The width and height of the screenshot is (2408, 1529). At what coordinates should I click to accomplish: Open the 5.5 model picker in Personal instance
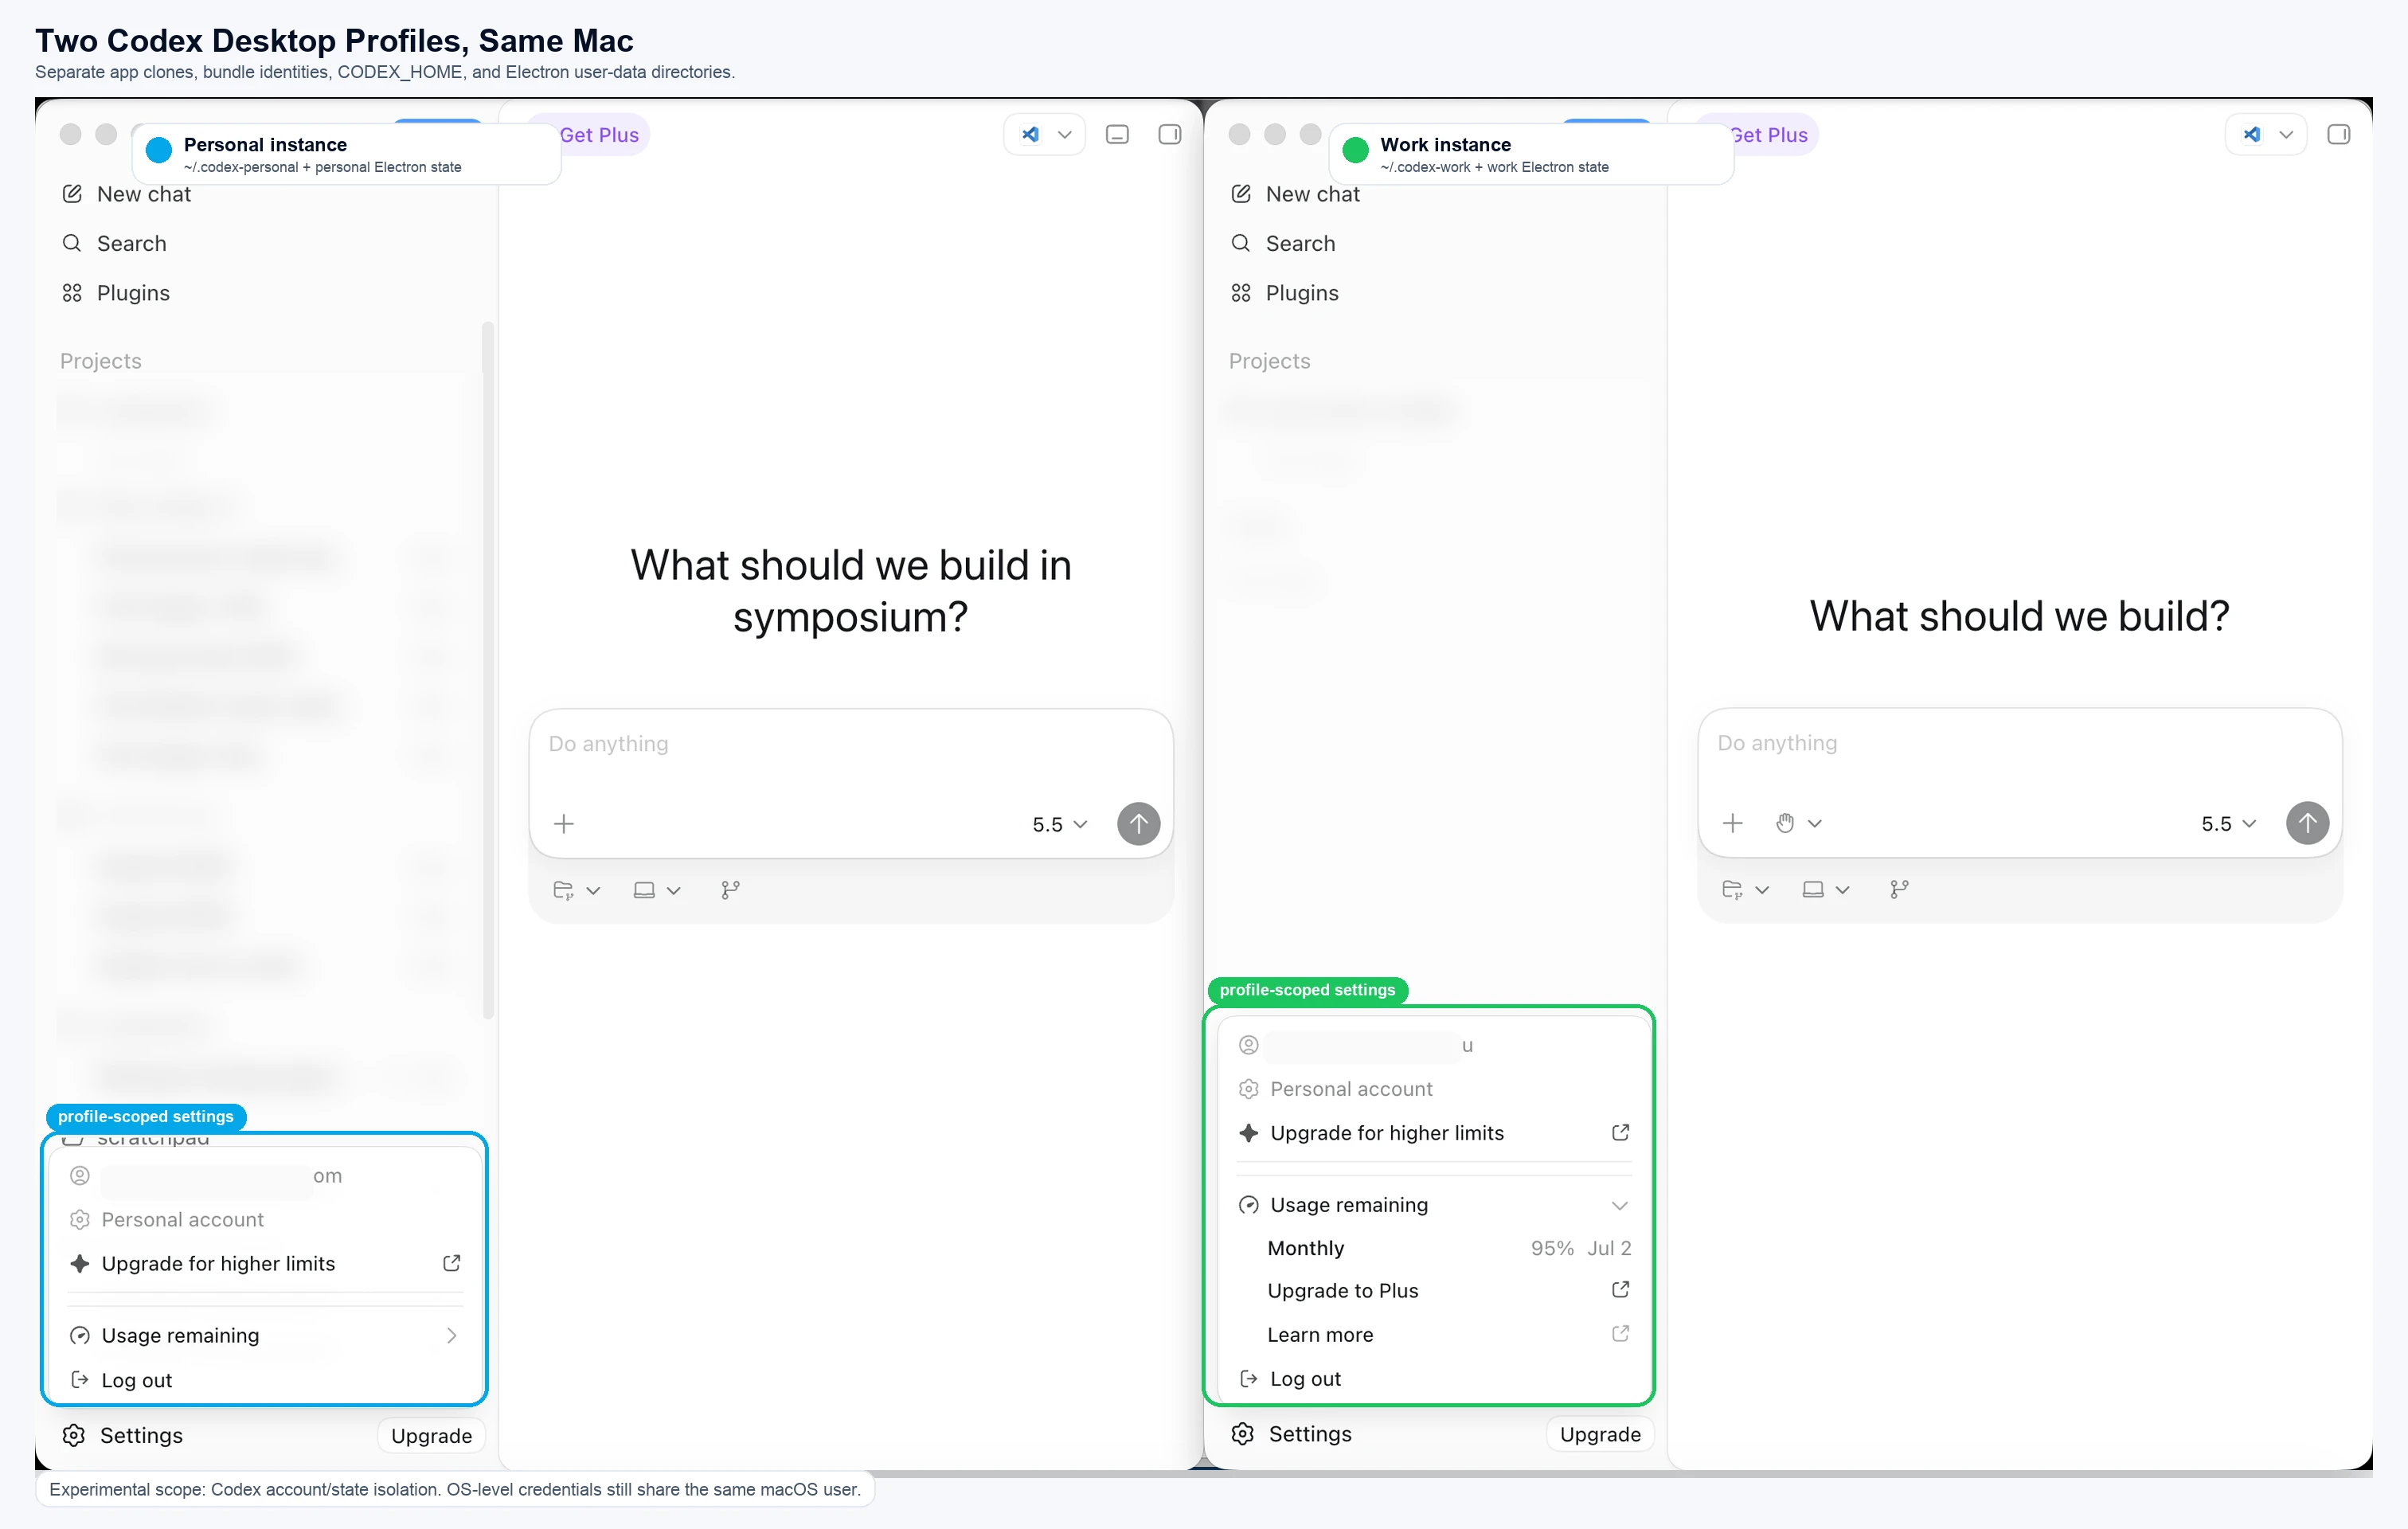point(1059,824)
